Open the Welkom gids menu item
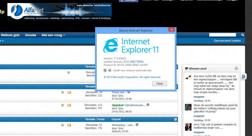Screen dimensions: 252x136 click(10, 35)
